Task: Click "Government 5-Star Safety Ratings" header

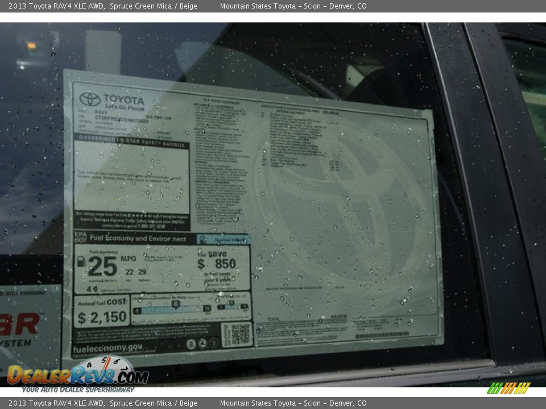Action: [132, 141]
